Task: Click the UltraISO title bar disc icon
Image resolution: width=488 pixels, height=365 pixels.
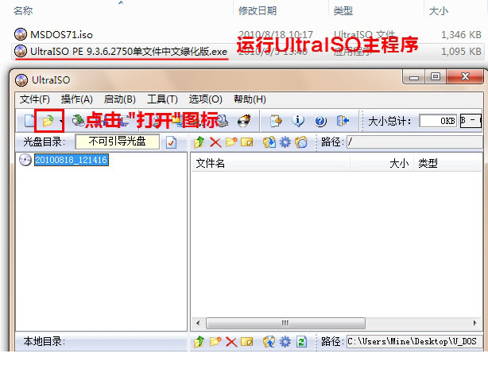Action: [21, 80]
